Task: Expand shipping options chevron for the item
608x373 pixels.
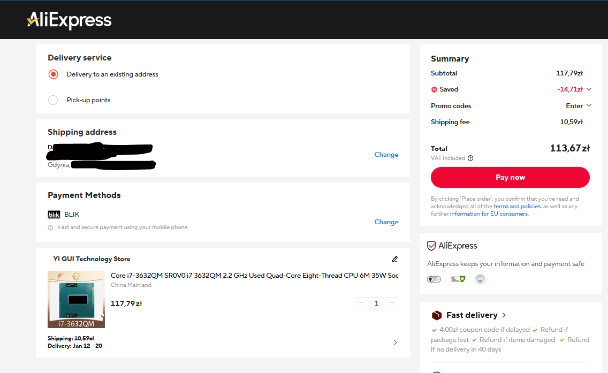Action: coord(395,342)
